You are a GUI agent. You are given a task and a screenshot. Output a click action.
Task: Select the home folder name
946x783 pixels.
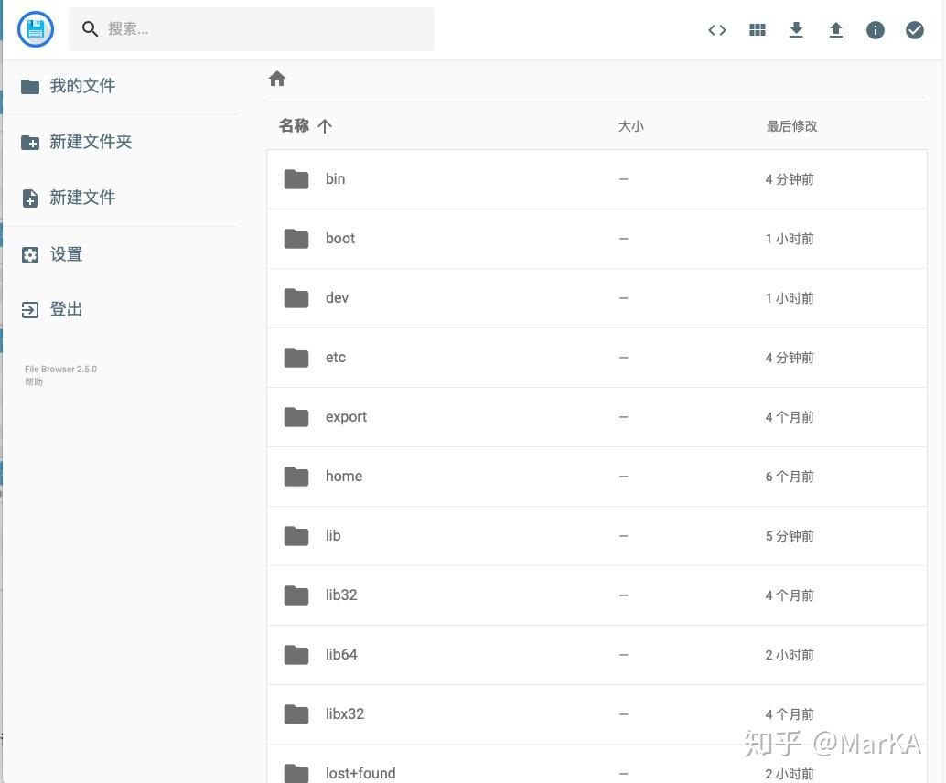pos(344,476)
